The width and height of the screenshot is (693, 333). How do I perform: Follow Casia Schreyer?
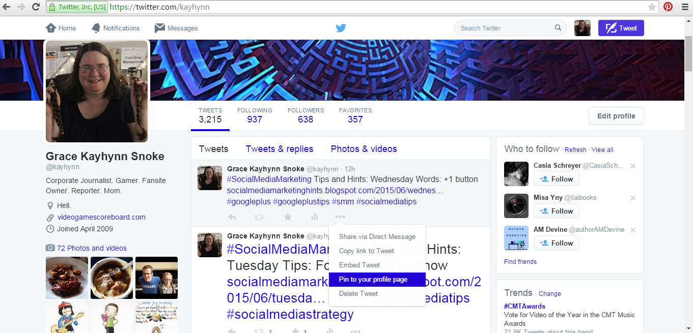point(556,178)
